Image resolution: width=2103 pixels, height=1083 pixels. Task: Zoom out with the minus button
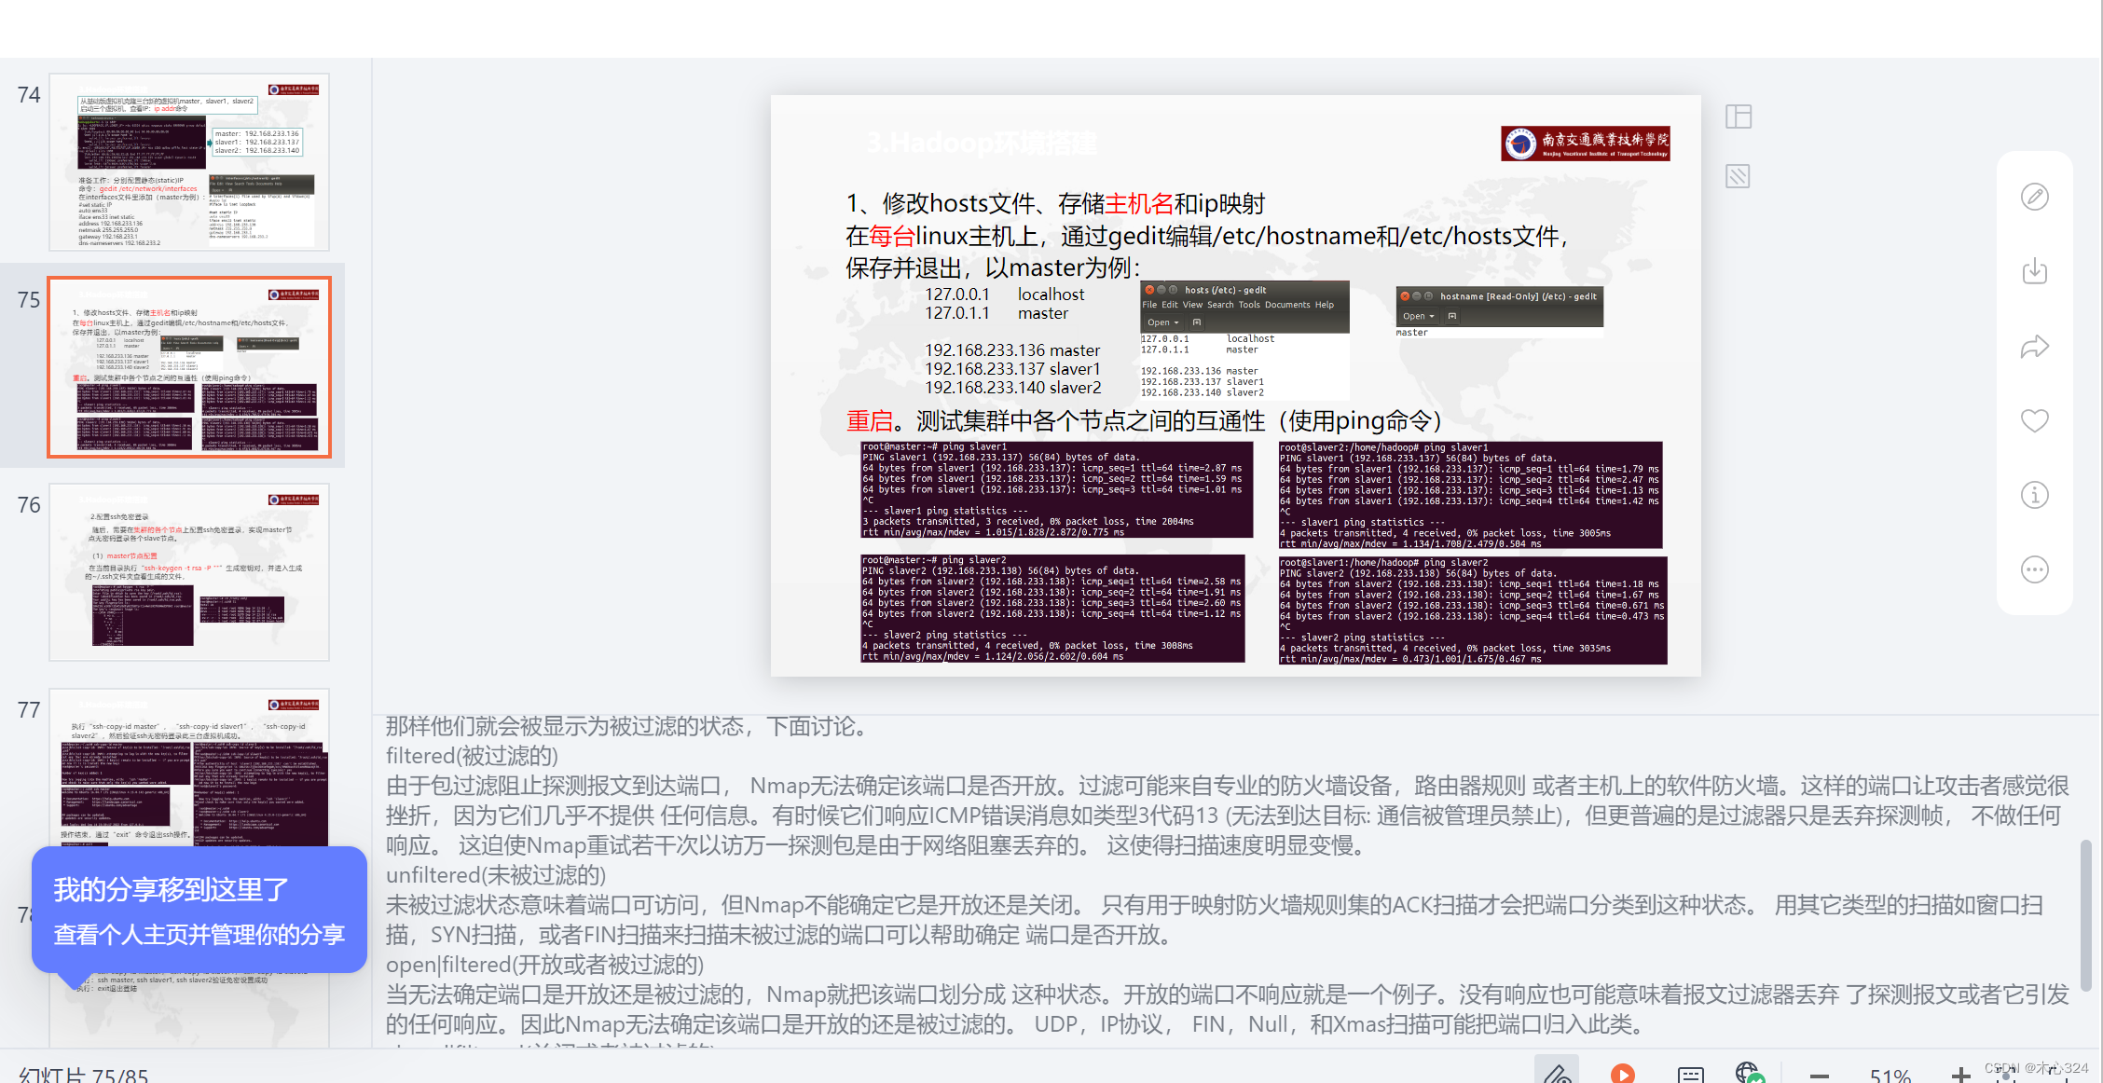[1819, 1076]
